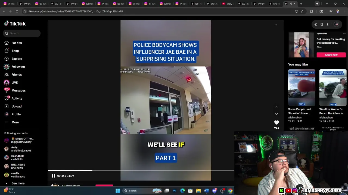Open Miggs Of The Valley following account

(x=20, y=140)
